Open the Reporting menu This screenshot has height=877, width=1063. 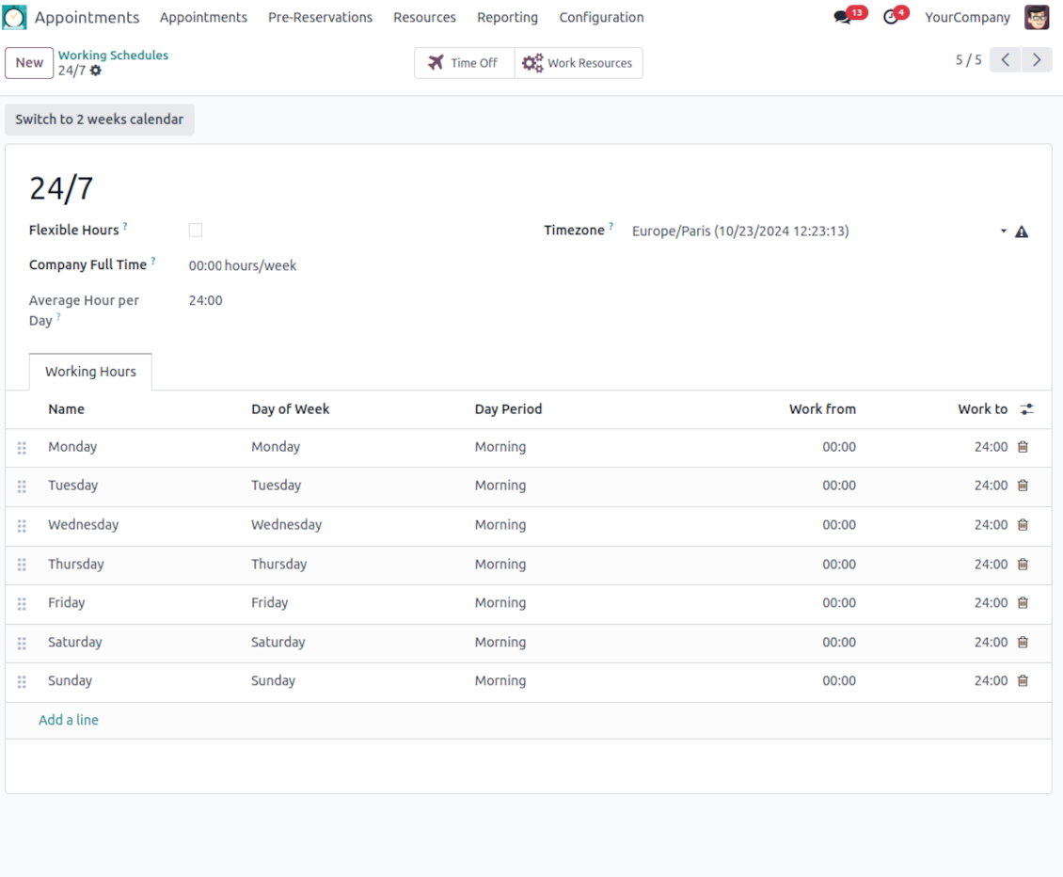click(x=507, y=17)
